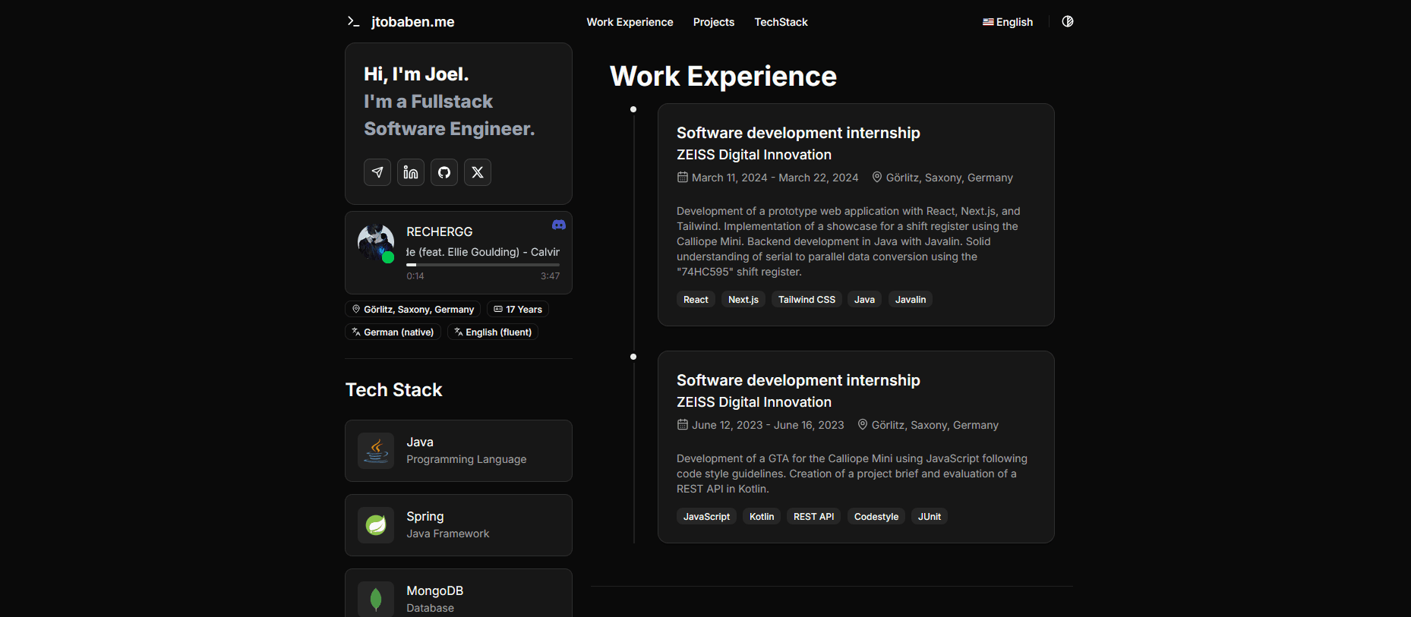Go to Work Experience nav item
This screenshot has height=617, width=1411.
click(x=630, y=22)
